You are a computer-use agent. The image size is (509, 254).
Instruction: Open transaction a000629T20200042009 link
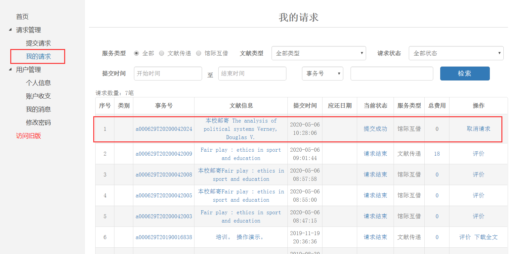(164, 154)
